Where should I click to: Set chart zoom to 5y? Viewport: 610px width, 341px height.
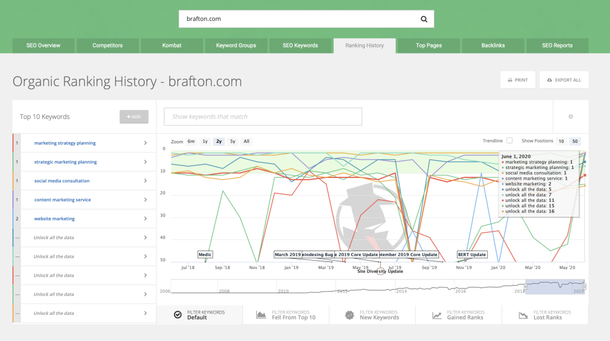point(233,142)
